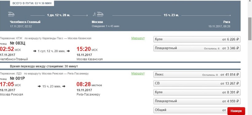This screenshot has width=252, height=115.
Task: Click Перевозчик: ЛДЗ carrier text
Action: 11,73
